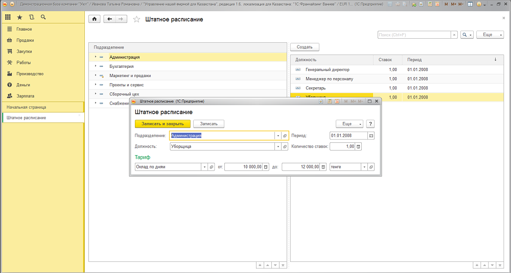Image resolution: width=511 pixels, height=273 pixels.
Task: Open the calendar picker for Период field
Action: click(371, 136)
